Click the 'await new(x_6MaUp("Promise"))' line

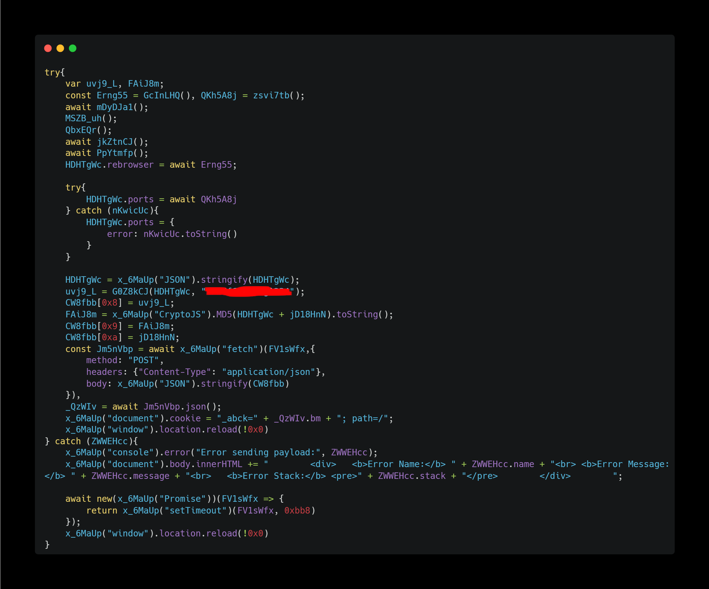click(x=175, y=499)
